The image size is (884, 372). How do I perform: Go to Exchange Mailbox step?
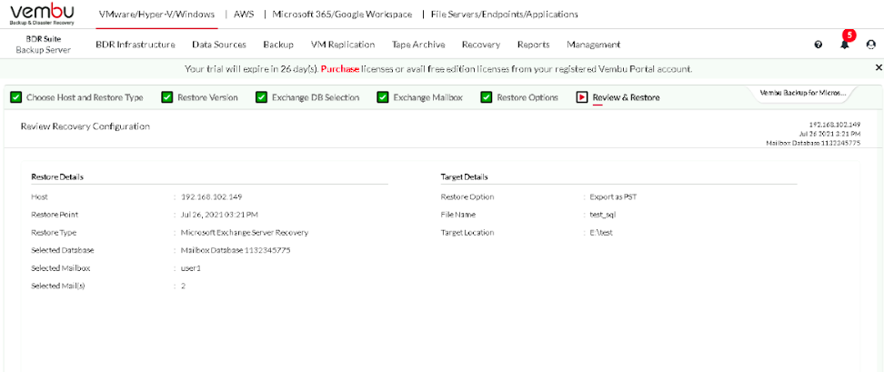click(428, 97)
